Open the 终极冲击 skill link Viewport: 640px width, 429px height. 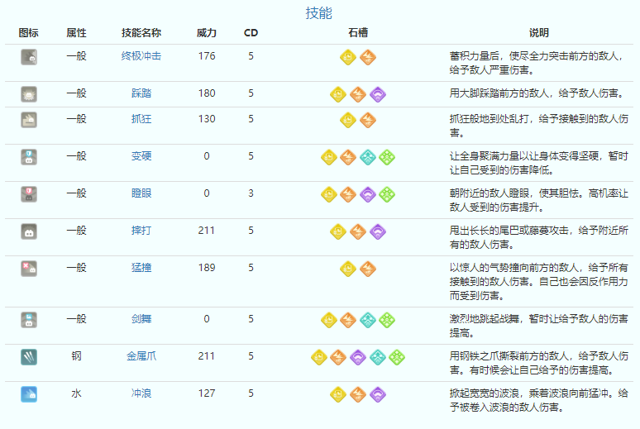(141, 56)
